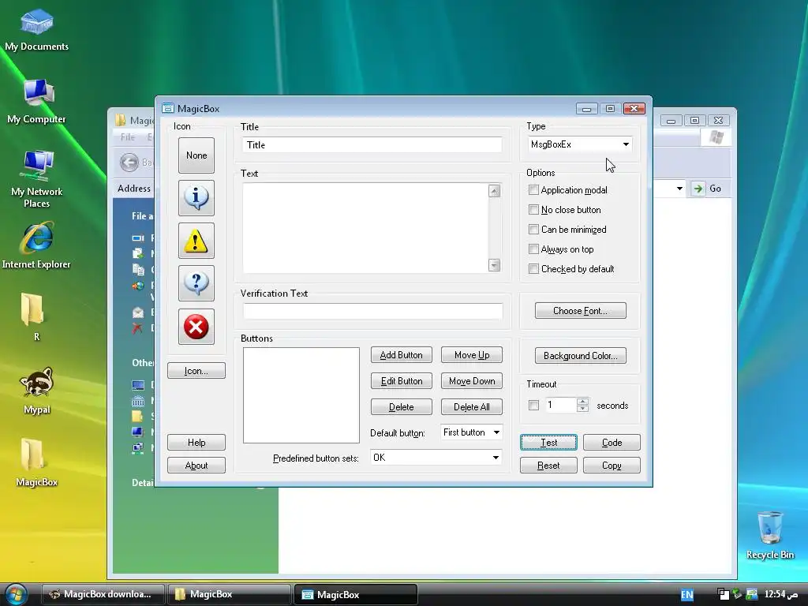
Task: Click Text area scrollbar up arrow
Action: (494, 191)
